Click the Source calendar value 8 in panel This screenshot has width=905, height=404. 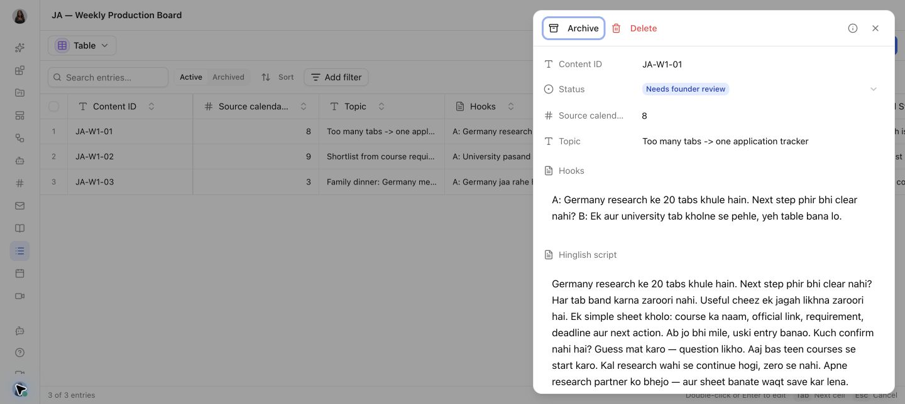point(645,115)
